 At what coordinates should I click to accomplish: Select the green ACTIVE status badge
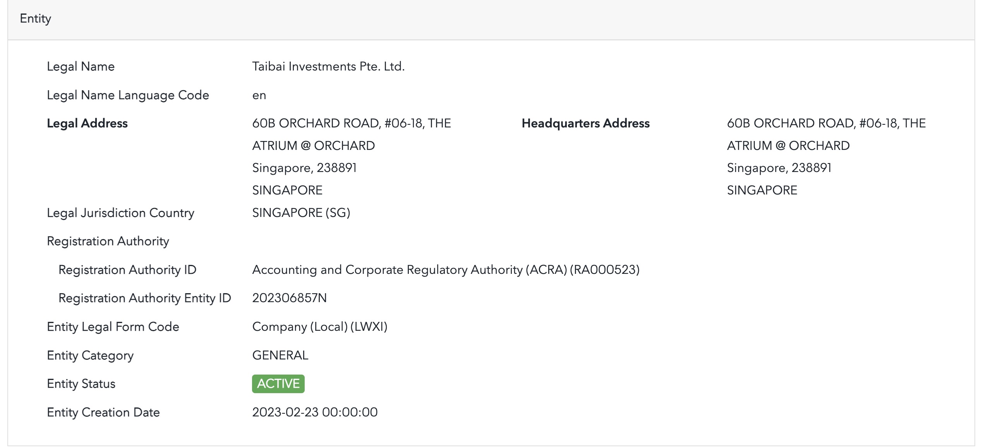[x=278, y=383]
